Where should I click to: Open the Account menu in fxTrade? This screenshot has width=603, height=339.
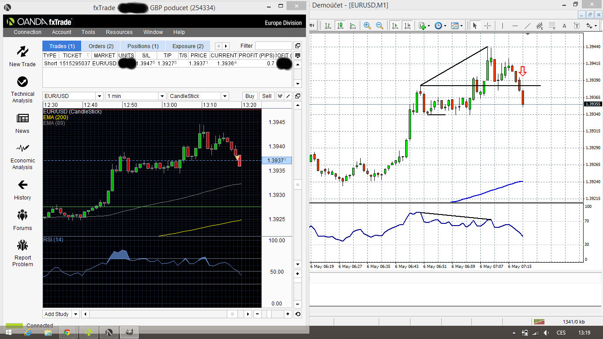61,32
